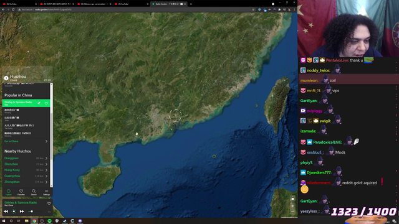Expand the chevron beside Dongguan
399x224 pixels.
[x=46, y=158]
